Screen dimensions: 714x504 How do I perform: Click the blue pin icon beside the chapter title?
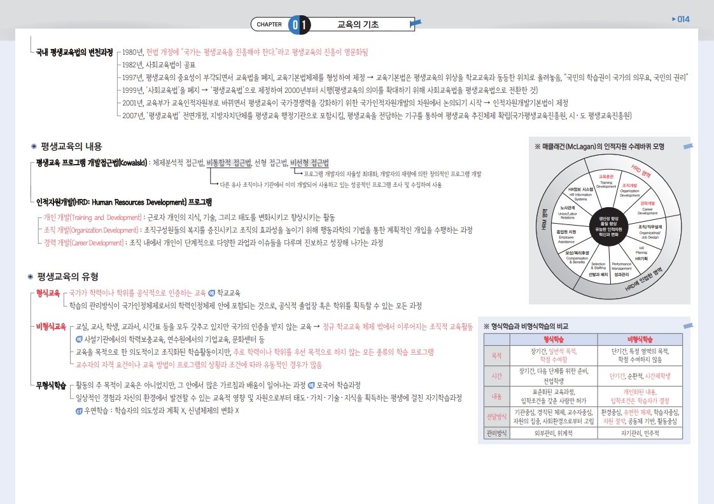click(415, 25)
